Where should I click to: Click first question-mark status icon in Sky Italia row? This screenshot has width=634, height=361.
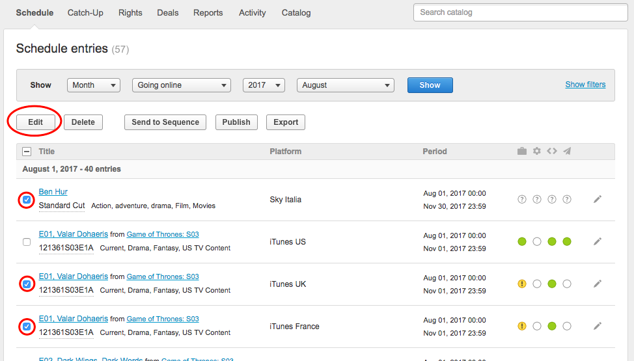pos(522,199)
